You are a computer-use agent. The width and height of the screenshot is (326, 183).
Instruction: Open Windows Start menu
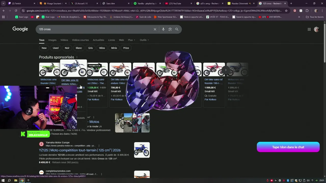[x=3, y=180]
